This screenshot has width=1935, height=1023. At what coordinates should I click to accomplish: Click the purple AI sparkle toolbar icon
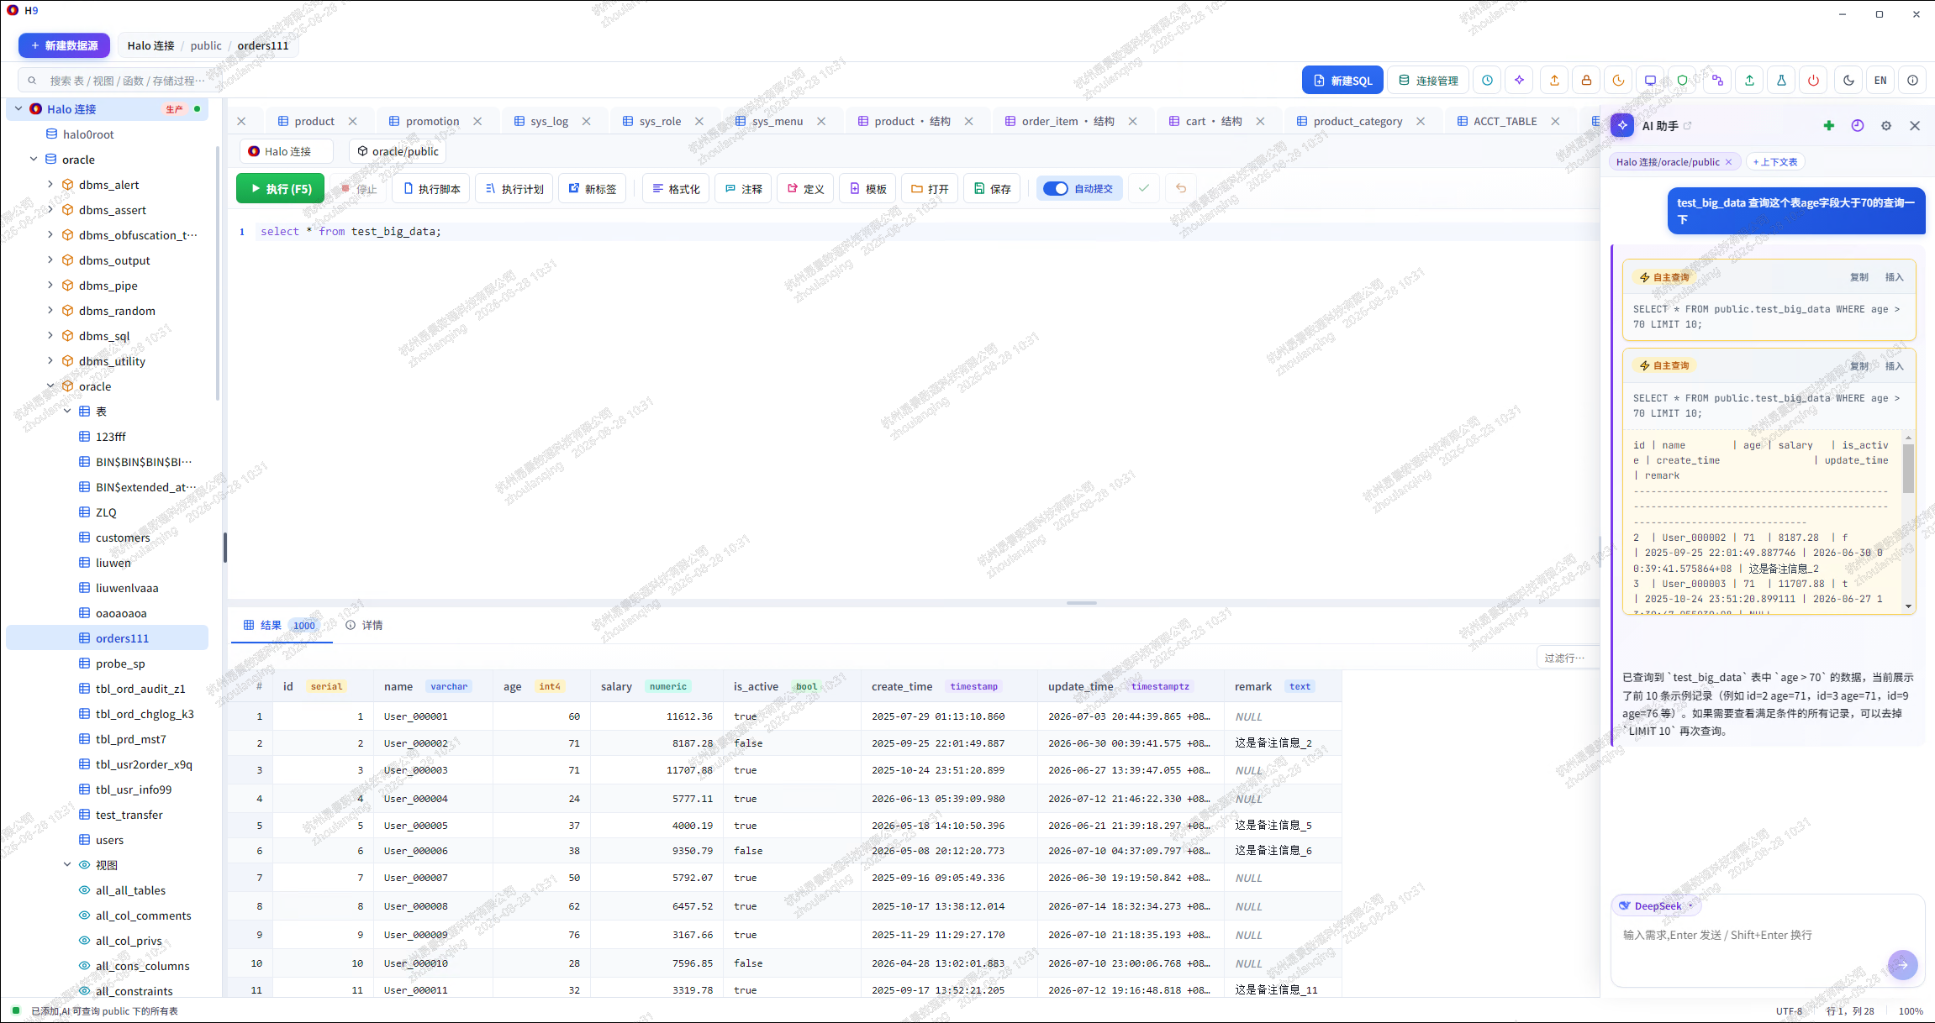1519,81
